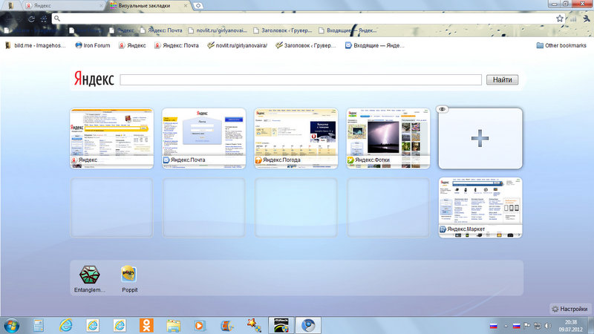Reload the page with the refresh button

[x=32, y=19]
